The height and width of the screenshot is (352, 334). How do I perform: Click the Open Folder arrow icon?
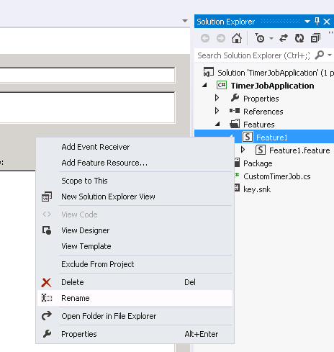point(47,316)
